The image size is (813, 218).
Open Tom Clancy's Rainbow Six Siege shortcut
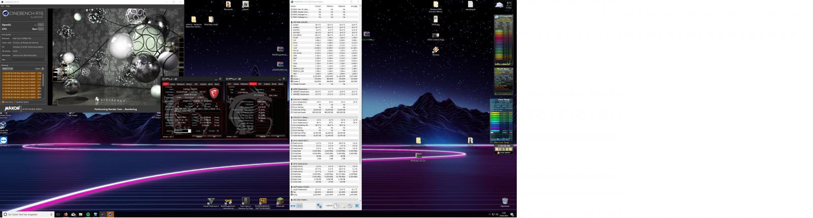(245, 202)
